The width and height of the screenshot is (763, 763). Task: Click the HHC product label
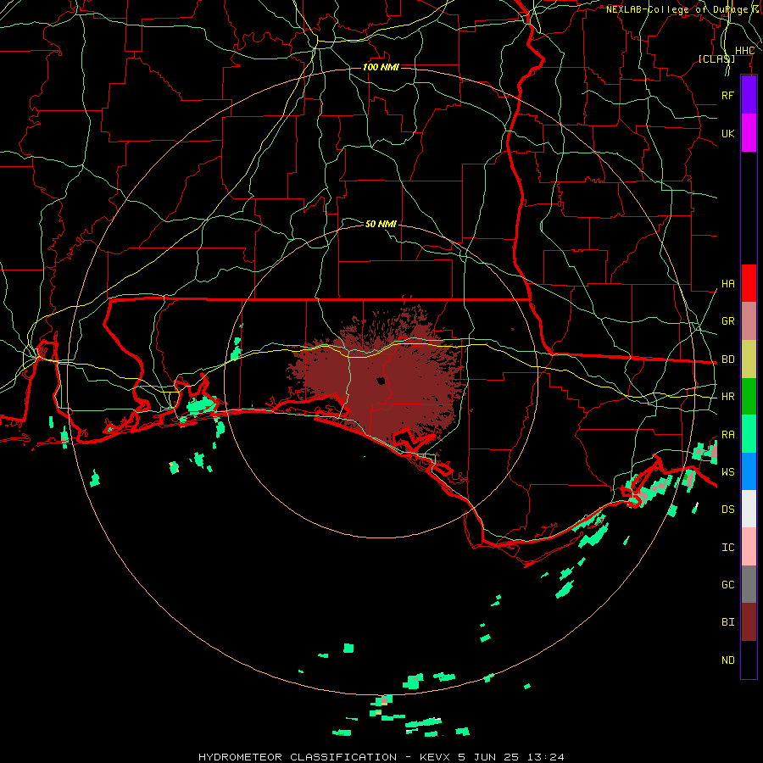point(744,51)
